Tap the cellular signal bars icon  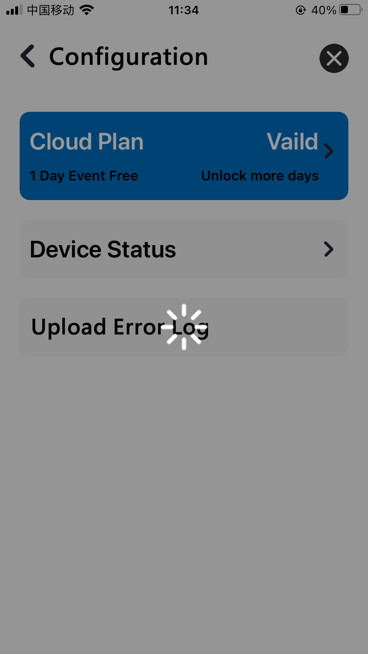14,10
